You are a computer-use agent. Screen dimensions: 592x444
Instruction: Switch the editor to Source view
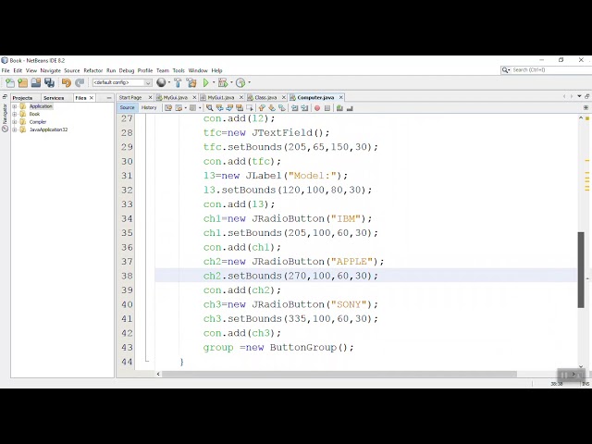(x=127, y=107)
